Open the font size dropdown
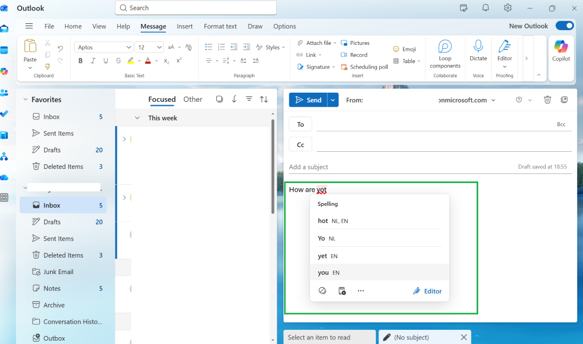The height and width of the screenshot is (344, 583). click(x=159, y=47)
